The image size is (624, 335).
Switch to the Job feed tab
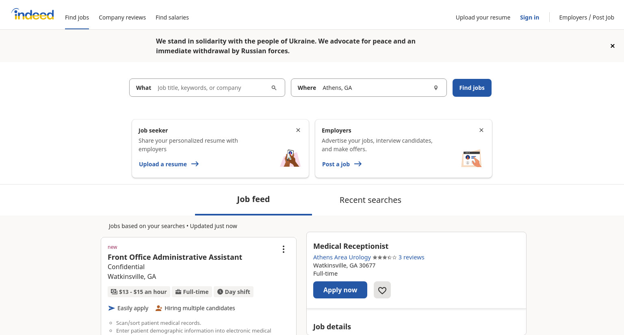coord(253,200)
